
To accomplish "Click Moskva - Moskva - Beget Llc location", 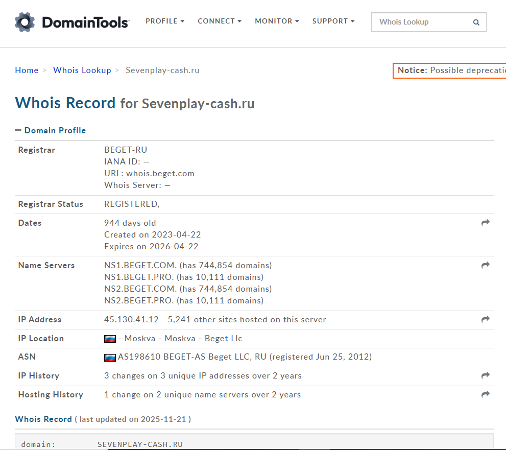I will pos(183,338).
